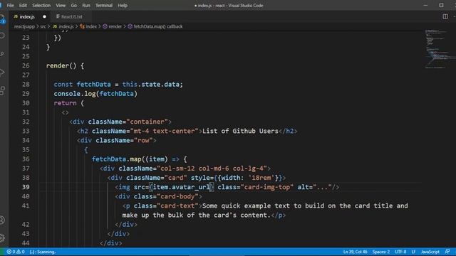Split the editor to the right
The image size is (456, 256).
[445, 16]
